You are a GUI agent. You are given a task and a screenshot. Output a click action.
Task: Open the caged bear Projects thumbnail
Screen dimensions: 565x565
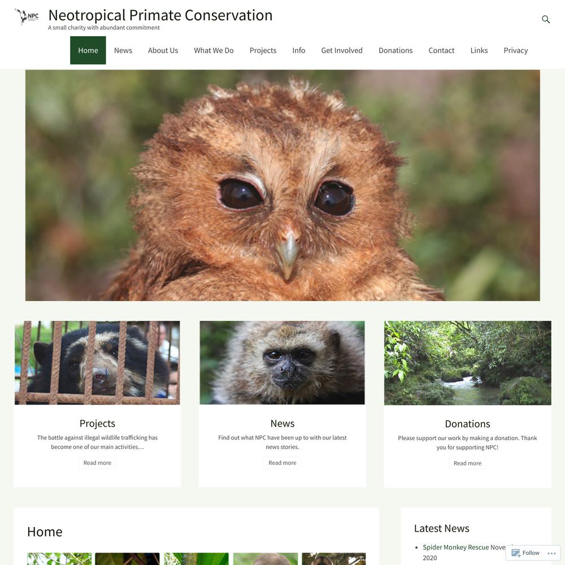[x=97, y=363]
